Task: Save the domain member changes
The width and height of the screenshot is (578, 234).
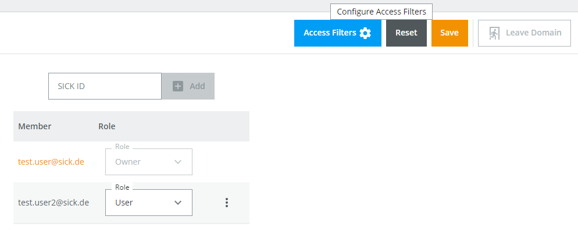Action: click(449, 33)
